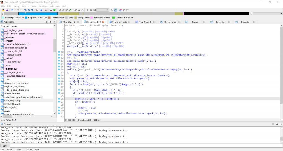The height and width of the screenshot is (151, 283).
Task: Switch to the Imports tab
Action: [220, 22]
